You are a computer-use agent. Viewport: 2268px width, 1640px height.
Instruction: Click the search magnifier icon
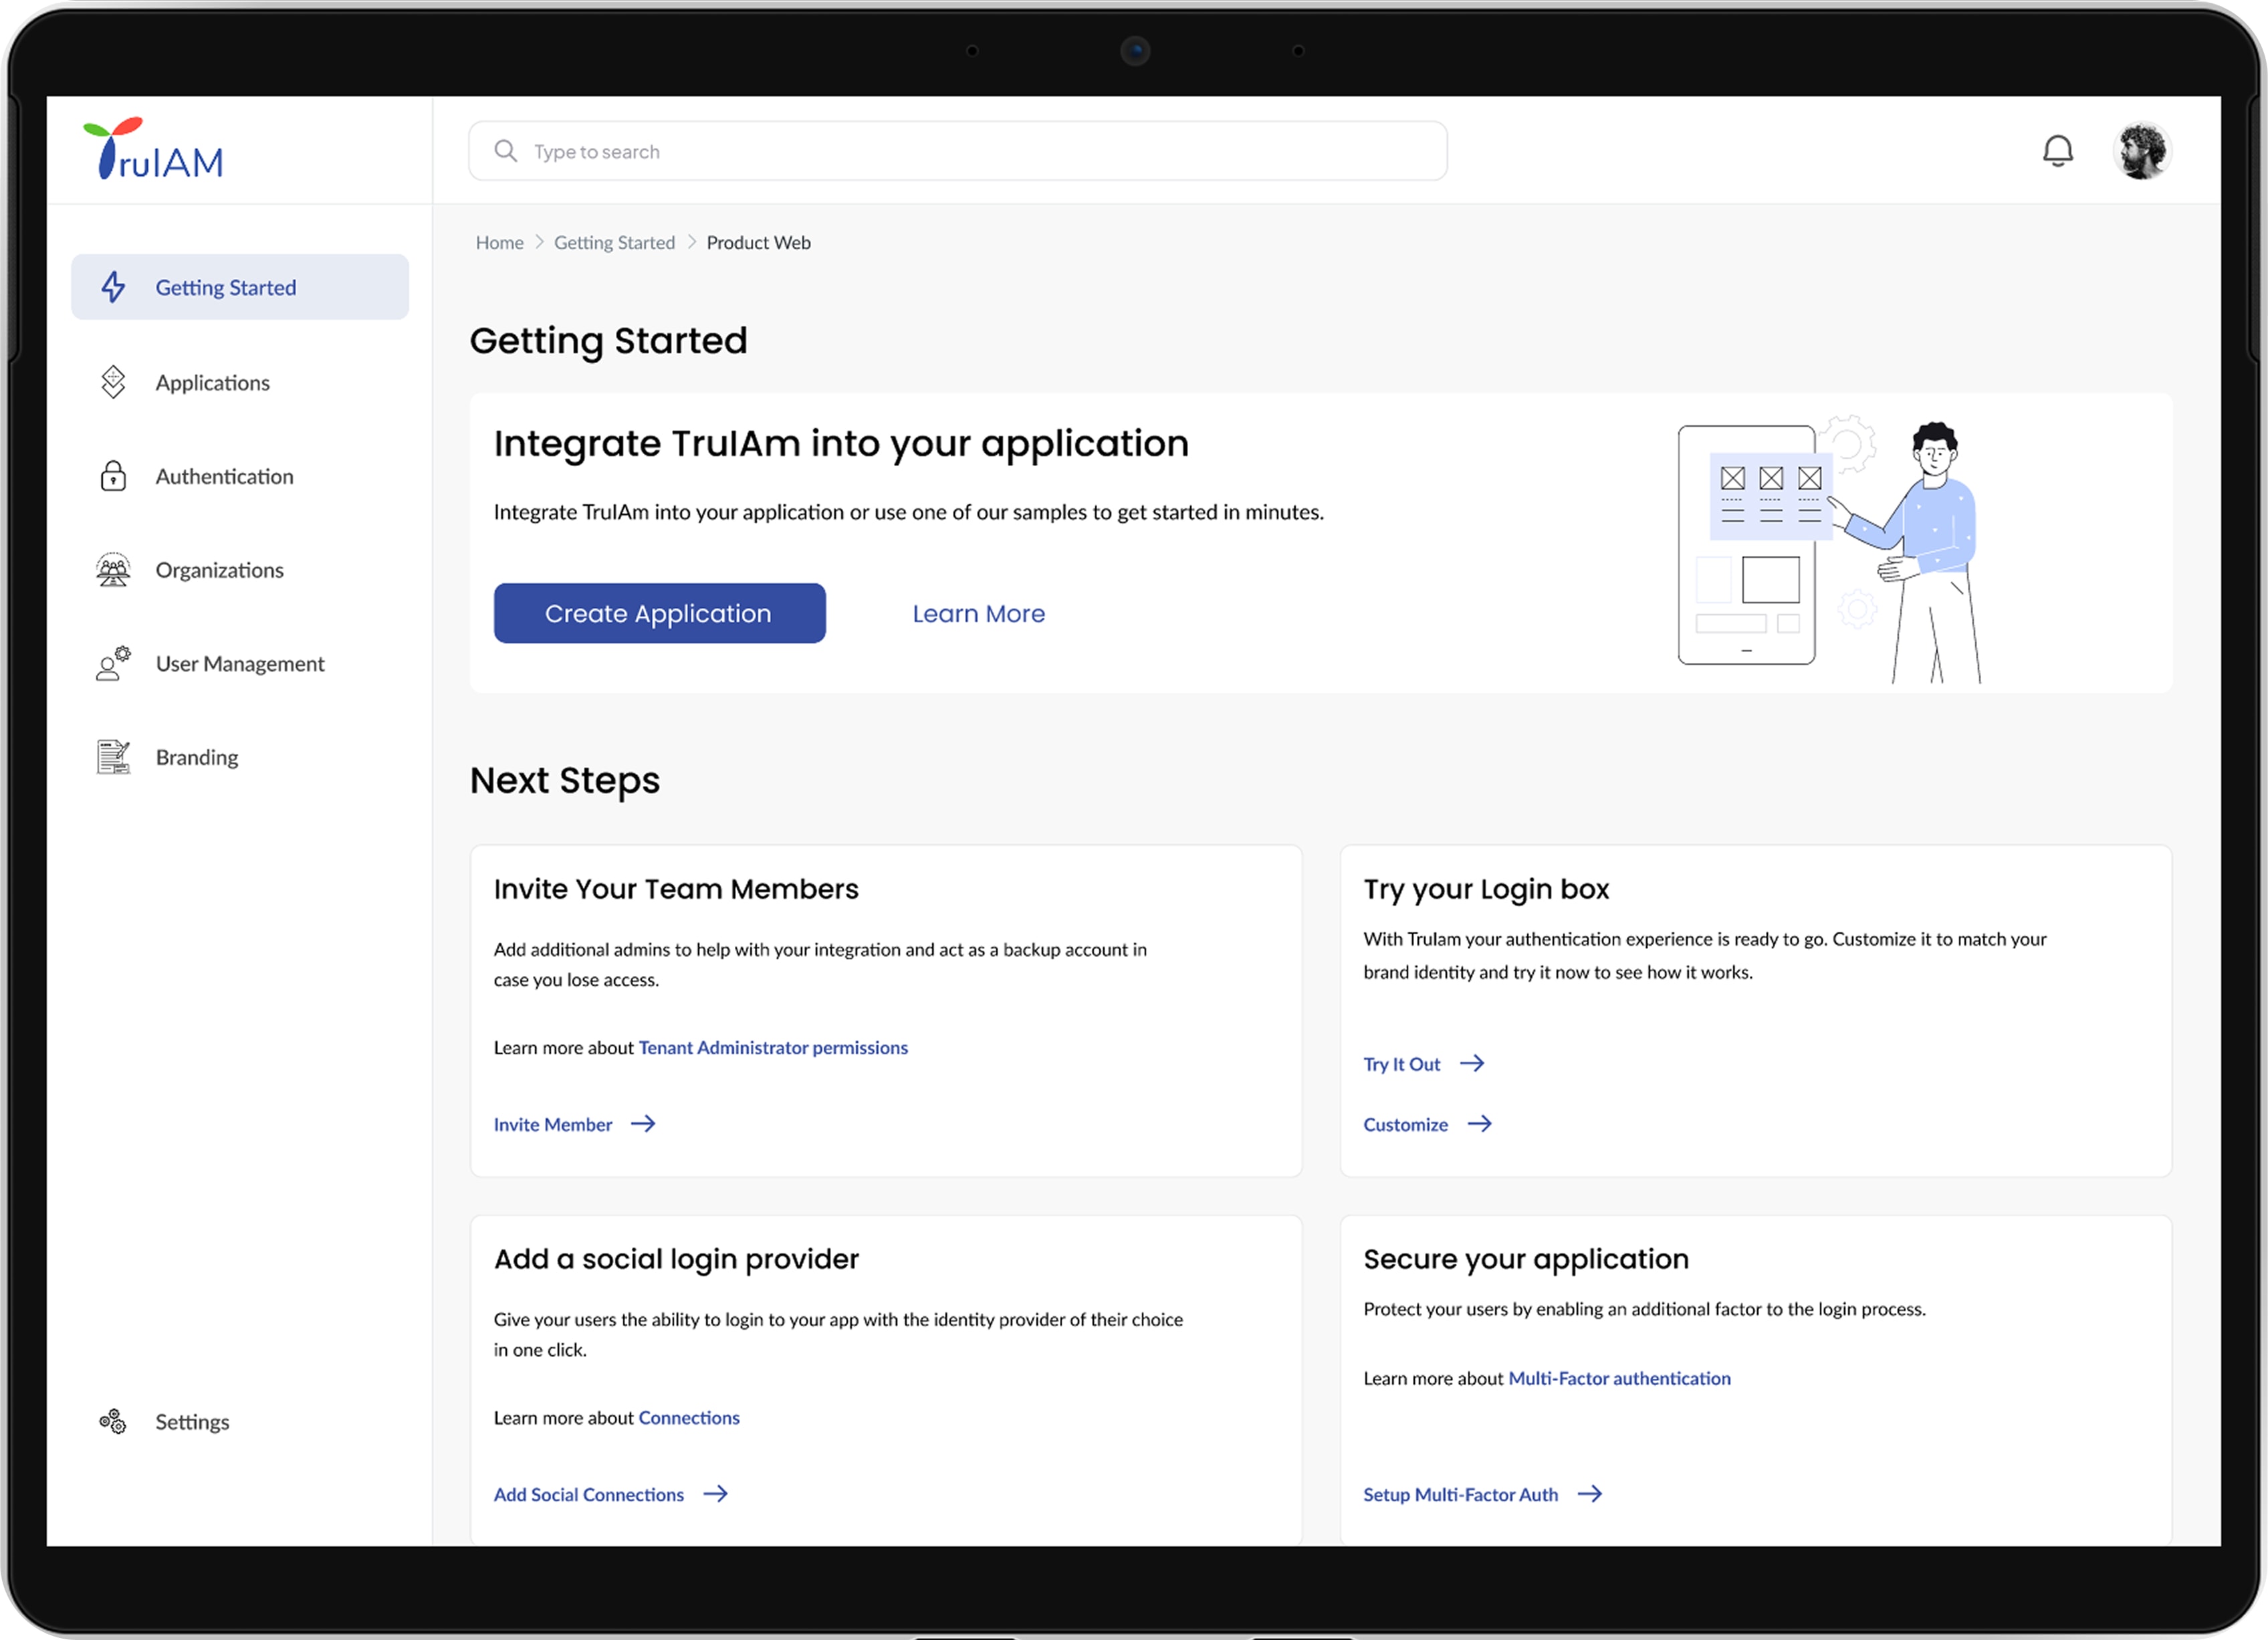click(x=506, y=151)
